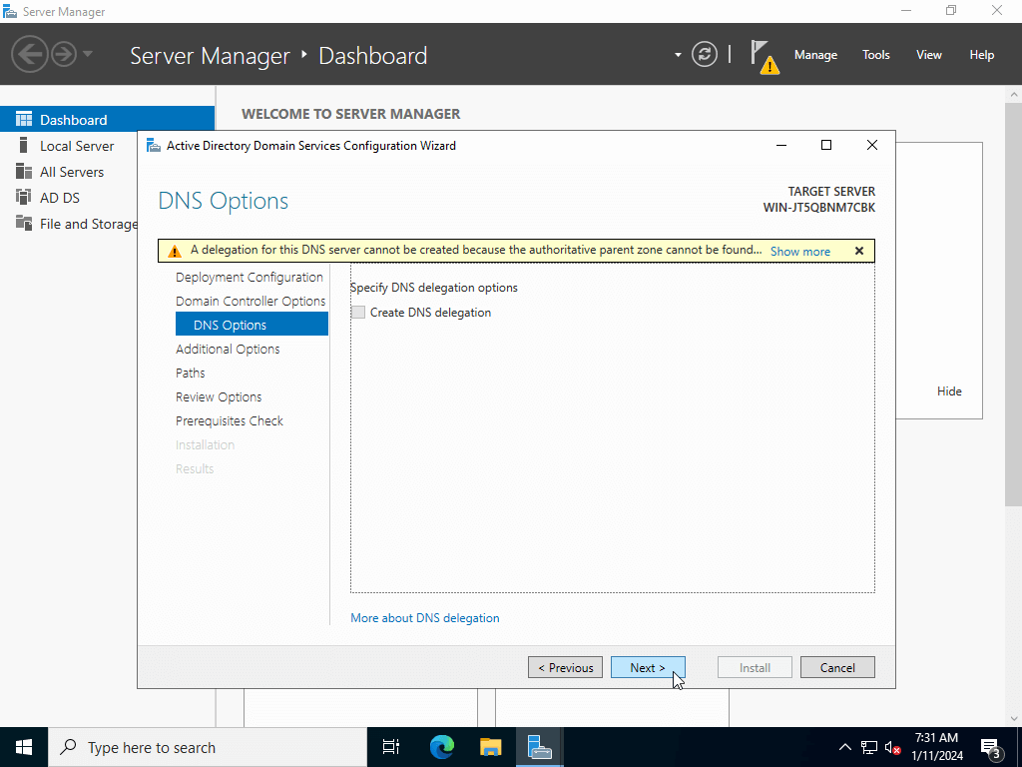The height and width of the screenshot is (767, 1022).
Task: Expand the dropdown arrow left of refresh
Action: point(678,55)
